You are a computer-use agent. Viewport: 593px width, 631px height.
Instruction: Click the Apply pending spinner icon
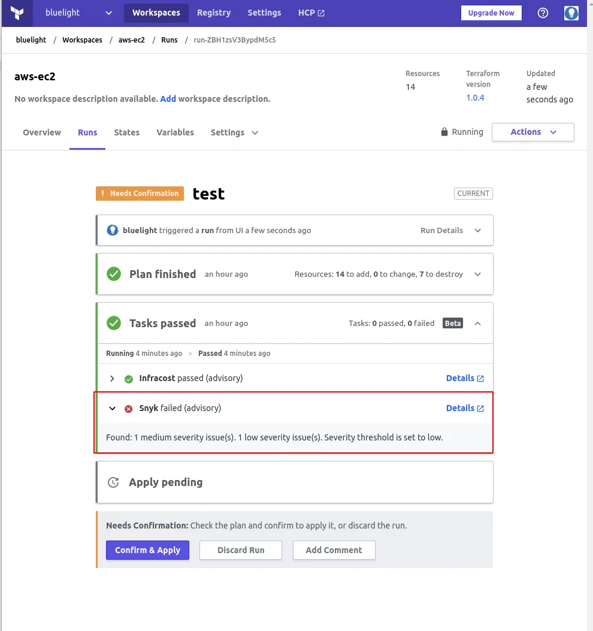click(114, 482)
